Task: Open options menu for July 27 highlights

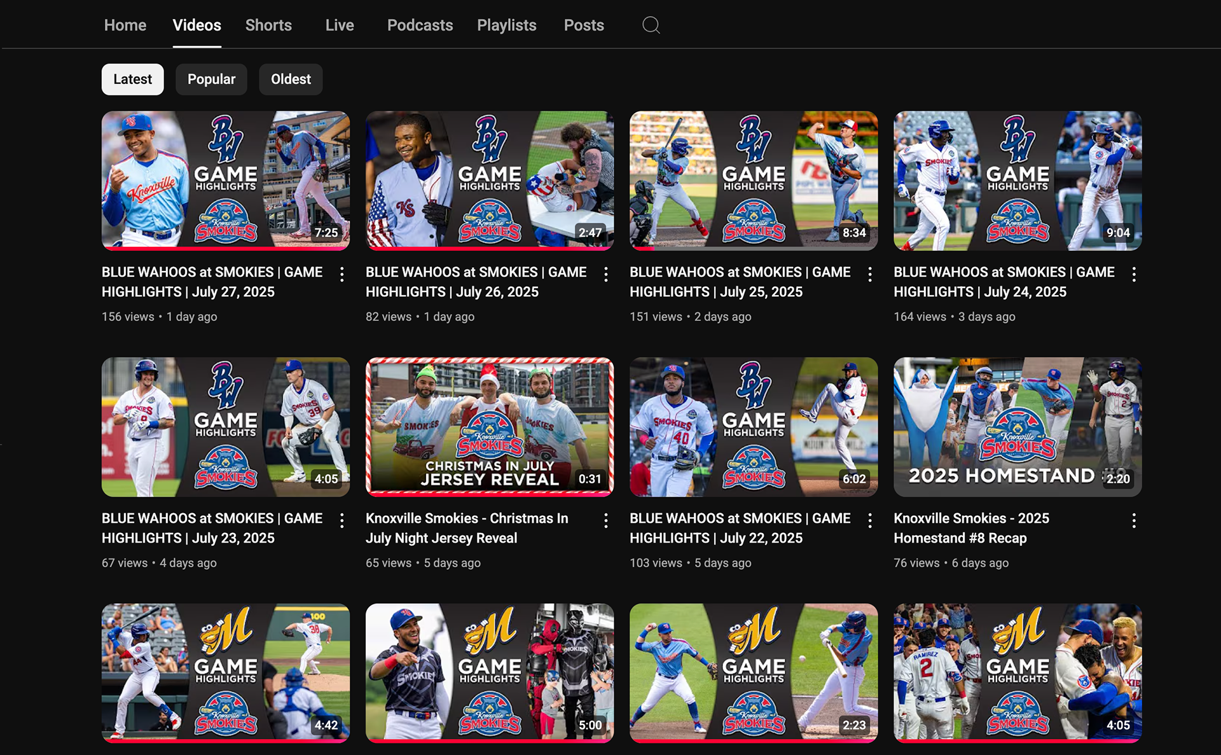Action: (x=342, y=274)
